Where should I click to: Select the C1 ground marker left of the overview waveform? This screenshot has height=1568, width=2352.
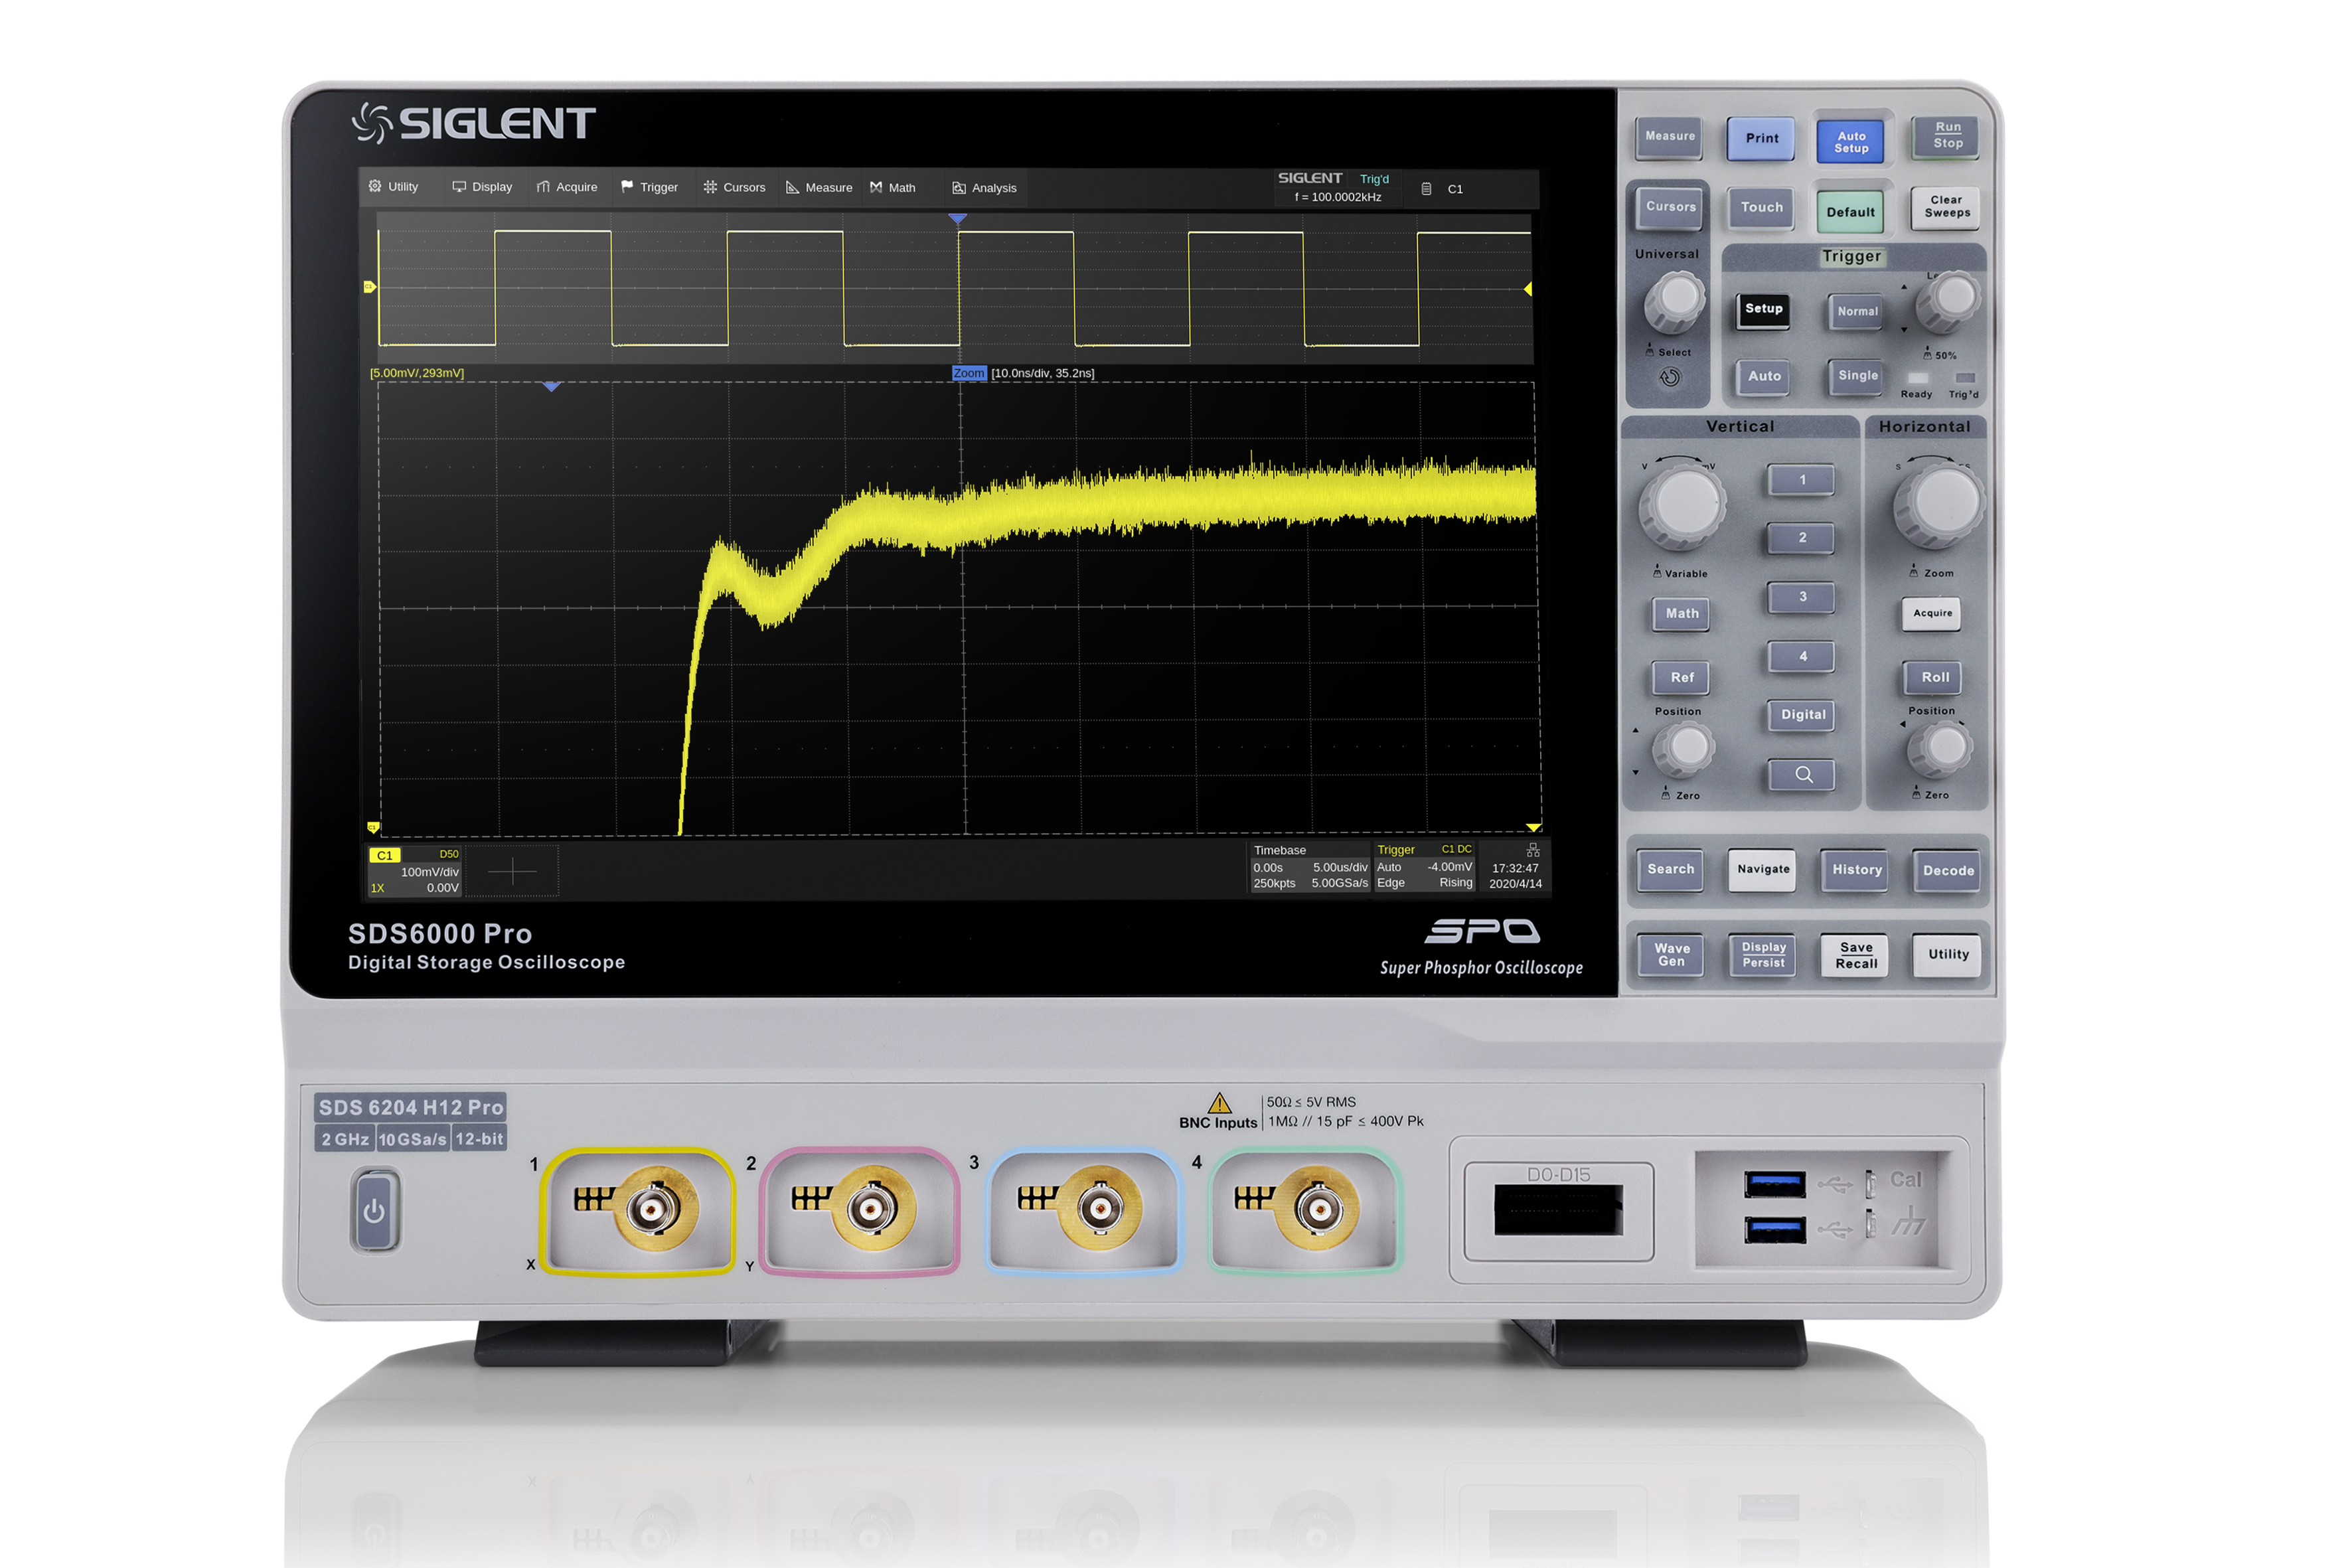tap(369, 287)
